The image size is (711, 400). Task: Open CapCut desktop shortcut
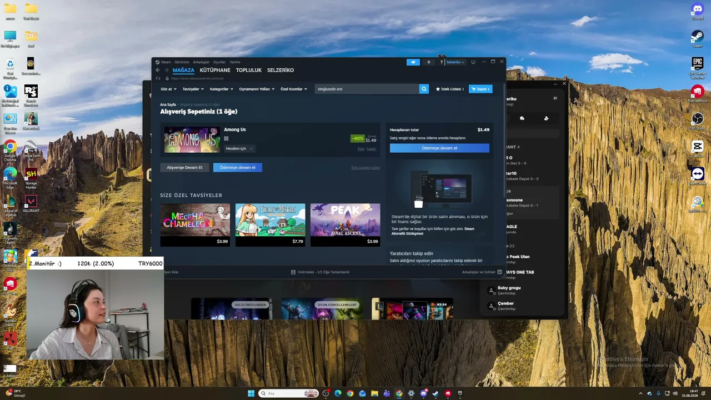point(697,149)
